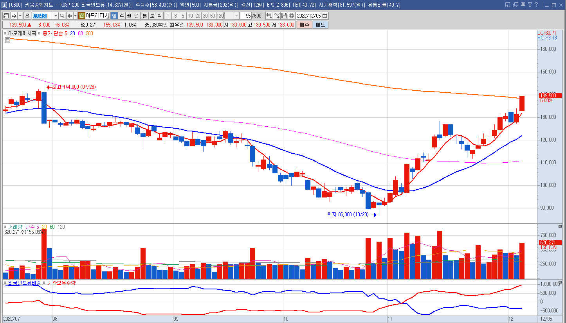
Task: Click the 기관보유수량 legend square marker
Action: tap(44, 283)
